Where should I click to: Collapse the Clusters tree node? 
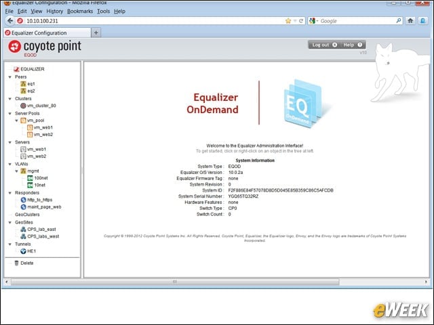click(10, 99)
